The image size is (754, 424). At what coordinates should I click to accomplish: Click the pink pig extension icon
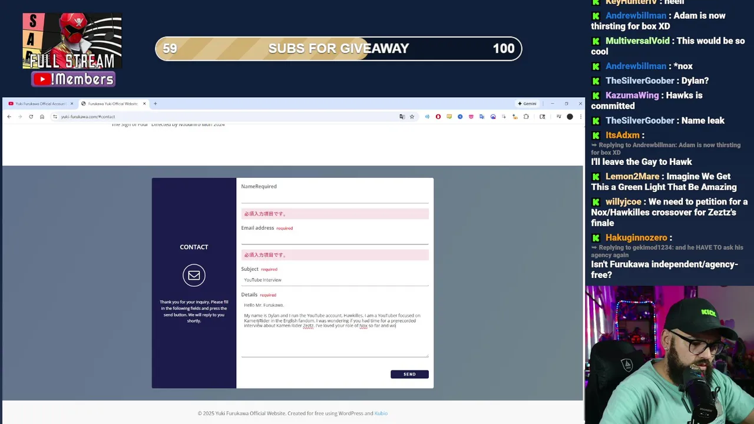pos(471,117)
